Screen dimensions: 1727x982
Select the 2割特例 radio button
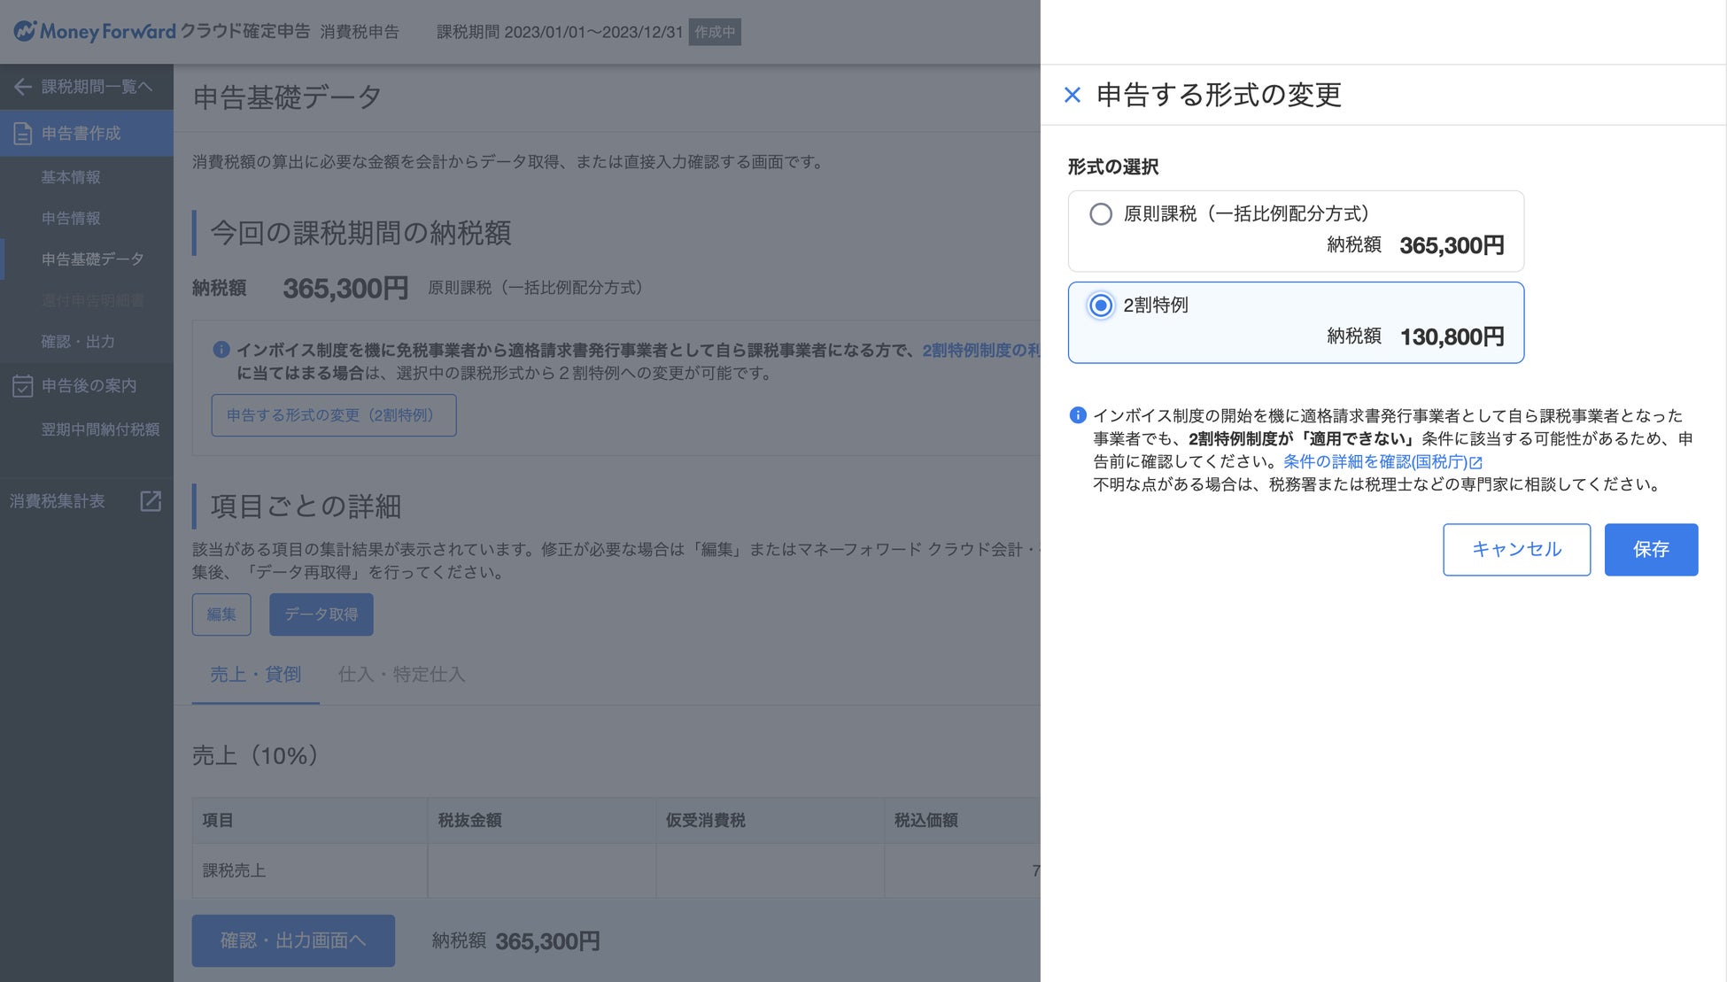tap(1101, 305)
